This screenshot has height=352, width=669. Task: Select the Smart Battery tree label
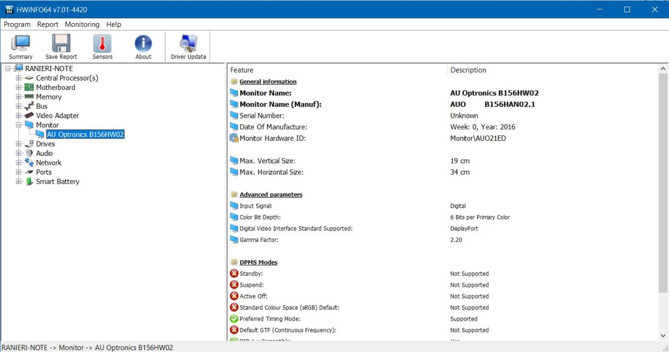click(x=57, y=181)
